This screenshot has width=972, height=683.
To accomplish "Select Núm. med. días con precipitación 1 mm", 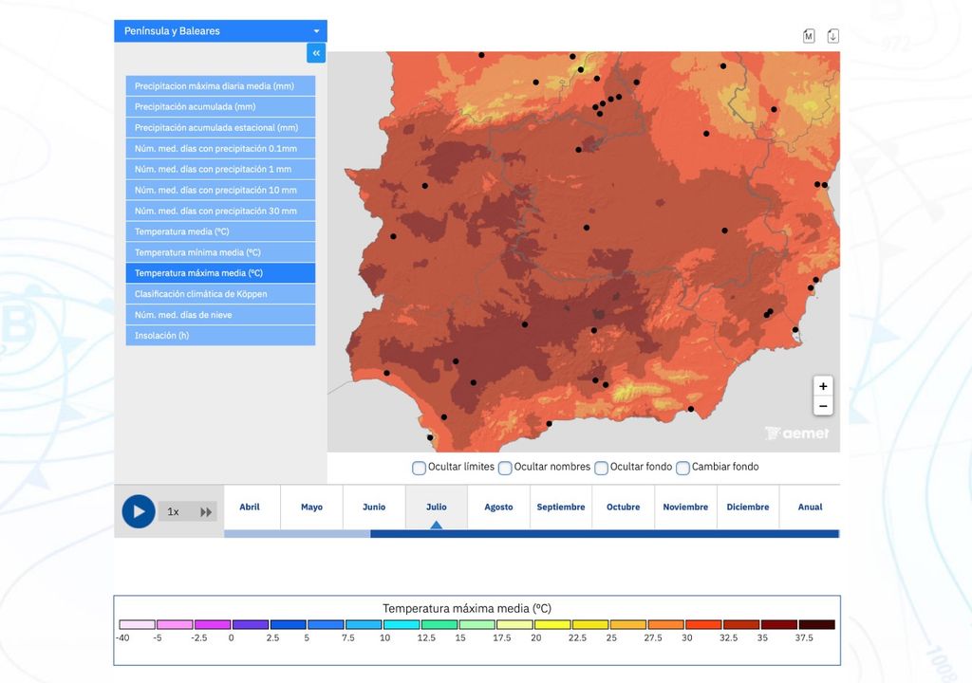I will tap(220, 169).
